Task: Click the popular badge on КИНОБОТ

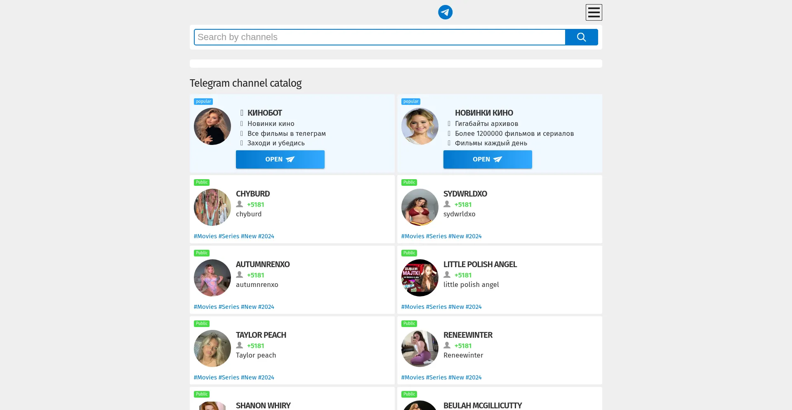Action: [x=203, y=102]
